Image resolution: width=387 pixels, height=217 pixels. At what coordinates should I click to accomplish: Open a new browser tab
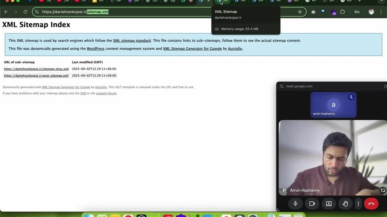click(x=359, y=1)
